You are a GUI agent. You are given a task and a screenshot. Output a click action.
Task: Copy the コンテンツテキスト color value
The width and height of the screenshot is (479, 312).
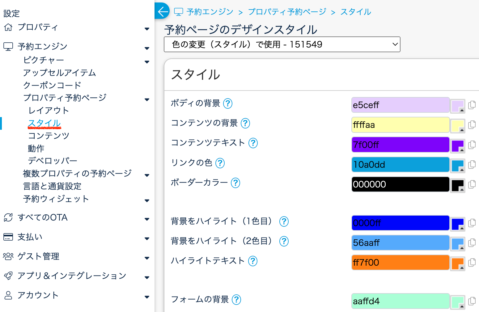click(472, 145)
